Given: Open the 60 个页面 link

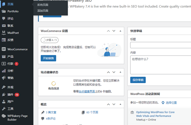Looking at the screenshot, I should 92,112.
